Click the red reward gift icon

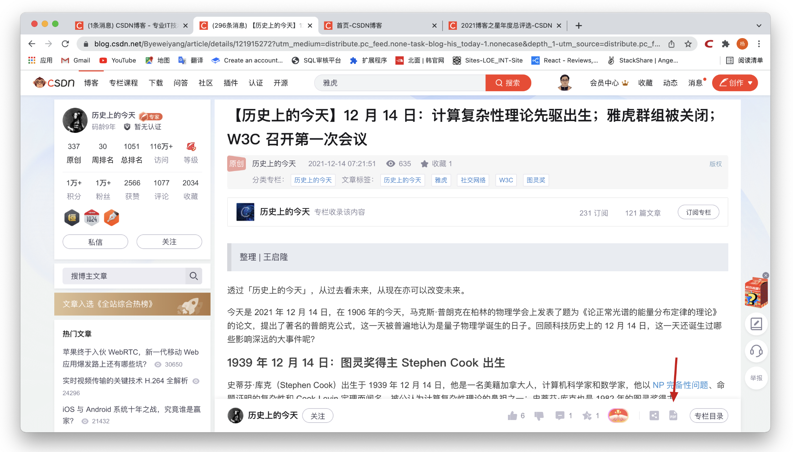(618, 416)
